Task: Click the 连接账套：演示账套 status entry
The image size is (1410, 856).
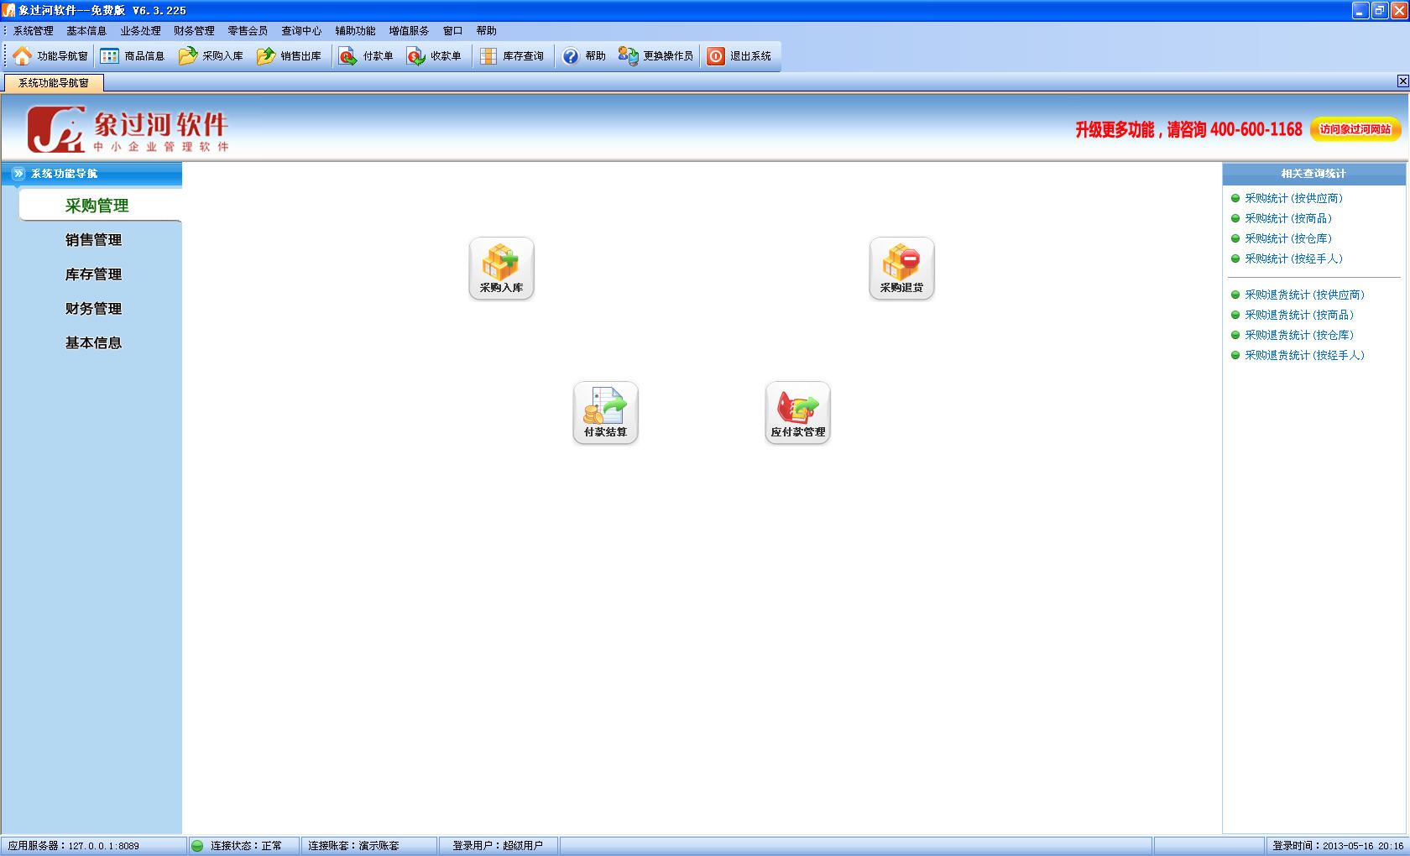Action: [369, 846]
